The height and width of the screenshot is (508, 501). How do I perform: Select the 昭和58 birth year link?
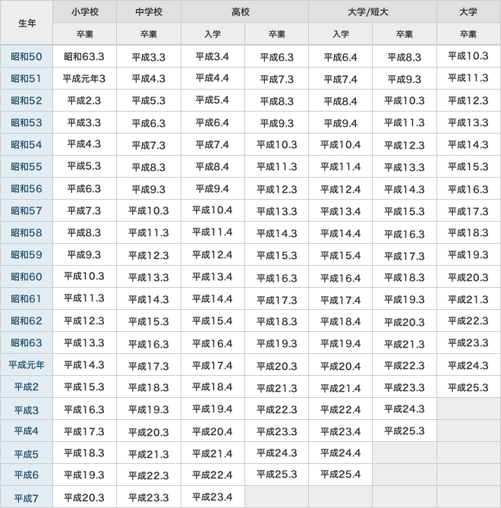[27, 233]
